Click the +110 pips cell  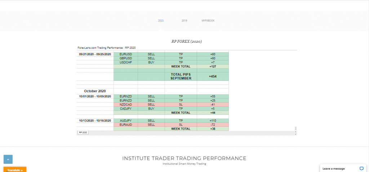pyautogui.click(x=213, y=121)
